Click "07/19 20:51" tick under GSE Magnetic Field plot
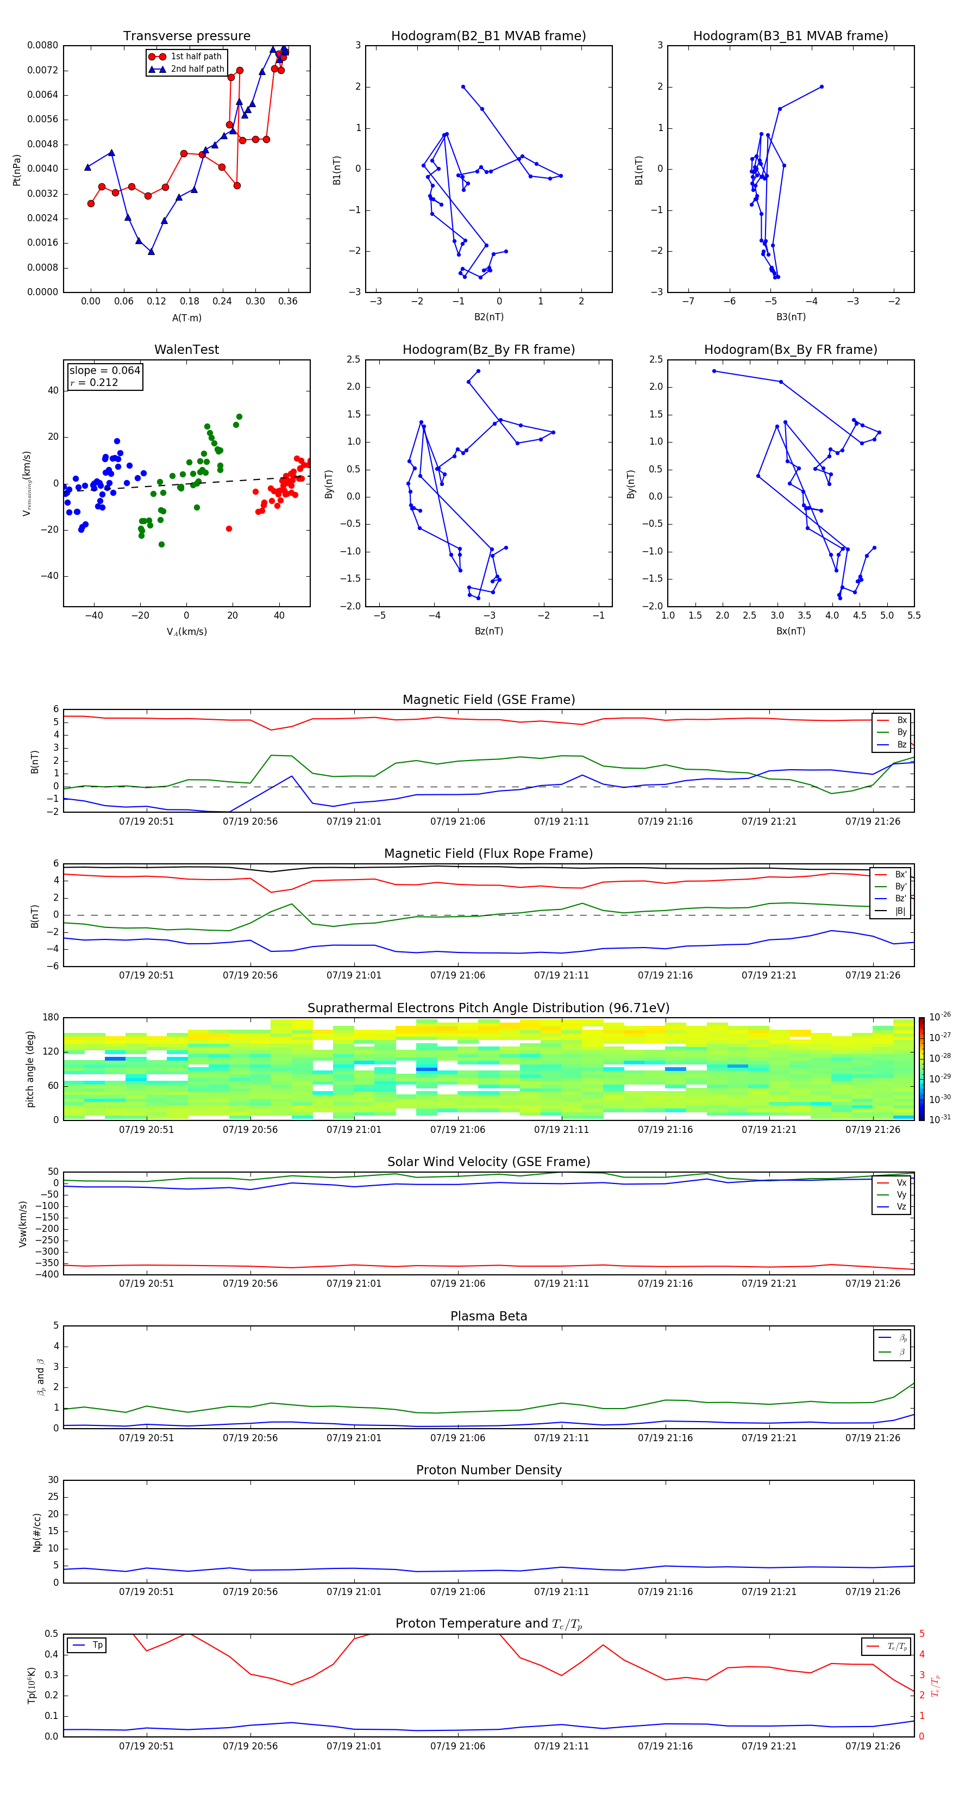Image resolution: width=978 pixels, height=1794 pixels. (146, 821)
